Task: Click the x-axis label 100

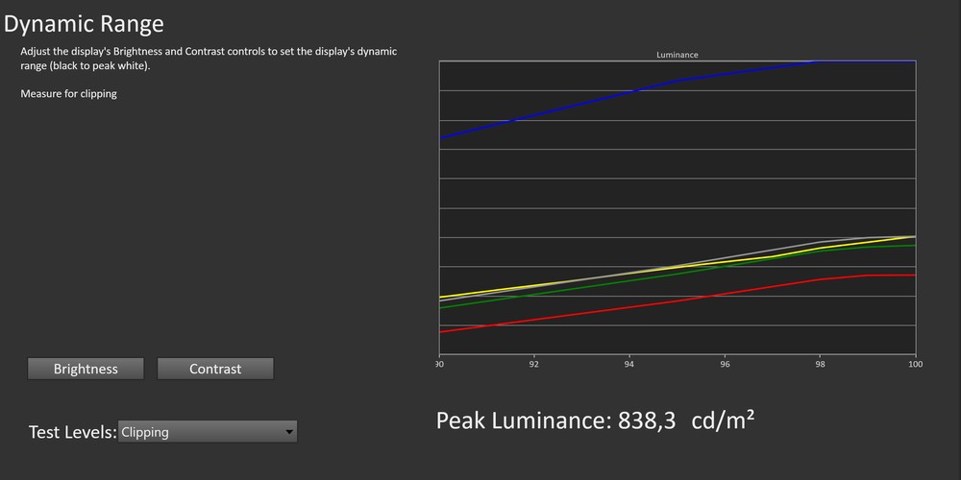Action: (914, 365)
